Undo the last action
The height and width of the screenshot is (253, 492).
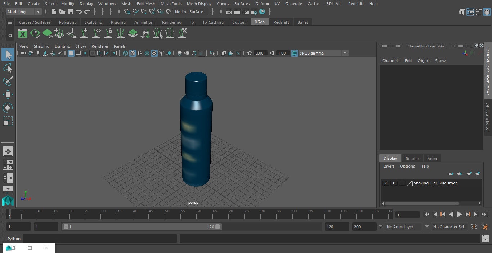79,12
